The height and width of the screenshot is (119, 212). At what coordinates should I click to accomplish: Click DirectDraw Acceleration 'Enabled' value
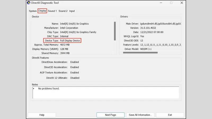(74, 62)
